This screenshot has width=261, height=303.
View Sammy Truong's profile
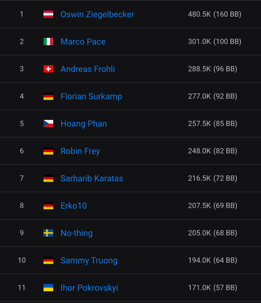click(x=89, y=260)
